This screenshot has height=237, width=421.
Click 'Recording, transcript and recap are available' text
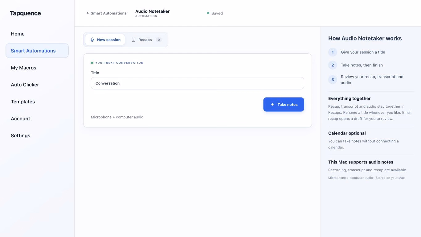coord(368,170)
